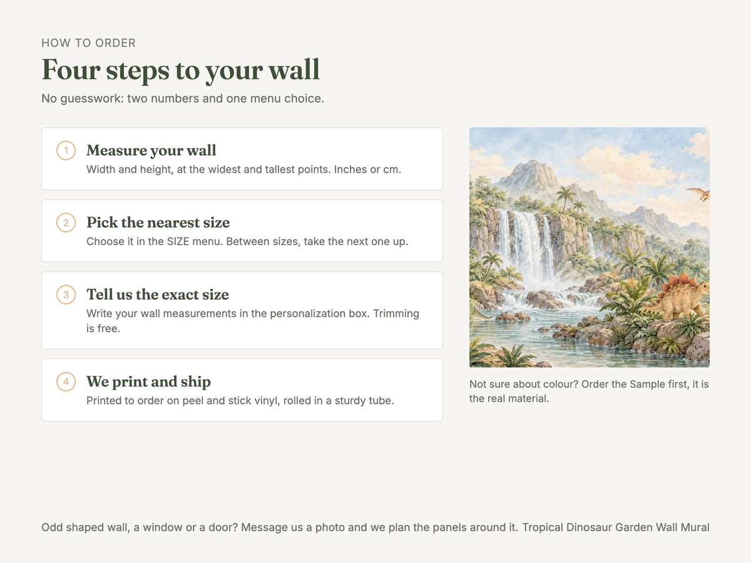
Task: Open the waterfall dinosaur mural image
Action: point(590,247)
